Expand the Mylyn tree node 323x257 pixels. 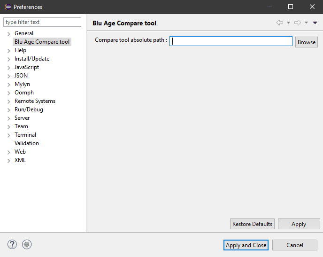point(8,85)
